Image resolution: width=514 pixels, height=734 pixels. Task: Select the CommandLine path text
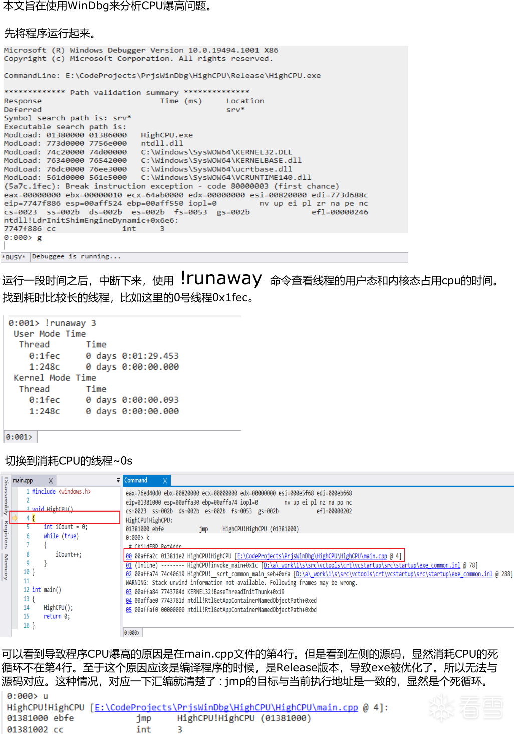[x=193, y=76]
